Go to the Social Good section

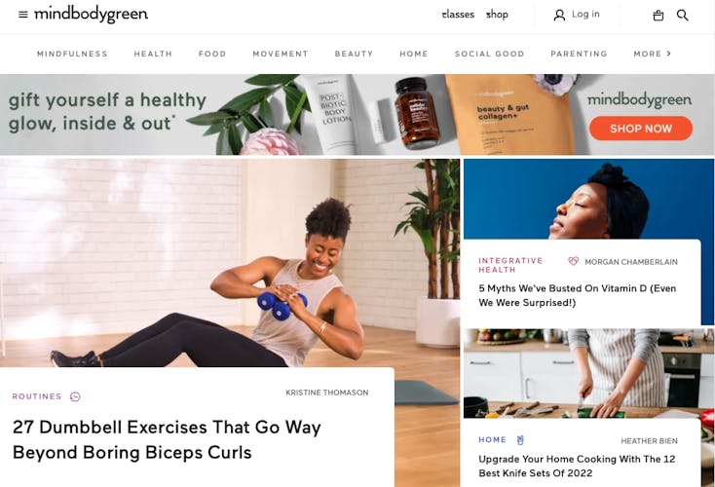pyautogui.click(x=489, y=54)
